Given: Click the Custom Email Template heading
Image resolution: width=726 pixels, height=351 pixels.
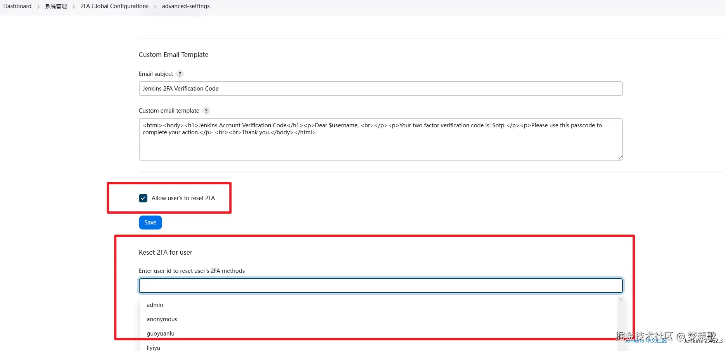Looking at the screenshot, I should [x=173, y=55].
